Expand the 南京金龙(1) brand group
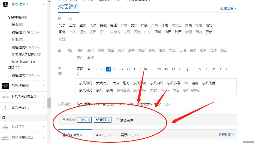The height and width of the screenshot is (143, 275). [x=44, y=108]
